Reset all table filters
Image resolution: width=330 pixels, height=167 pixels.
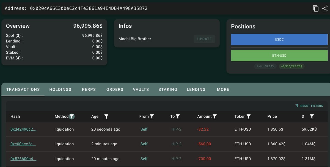(x=309, y=106)
